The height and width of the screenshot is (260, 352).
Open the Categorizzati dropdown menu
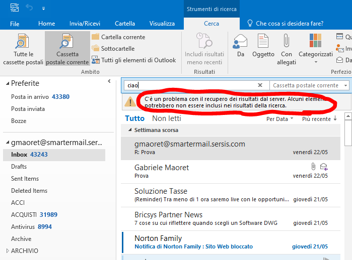(x=316, y=49)
